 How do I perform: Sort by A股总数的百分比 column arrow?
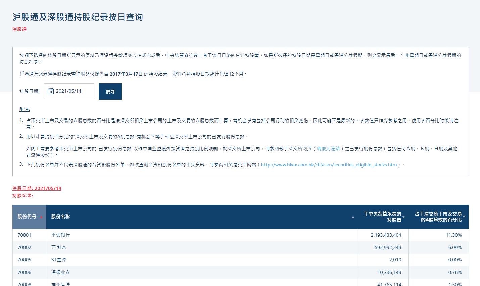[464, 217]
